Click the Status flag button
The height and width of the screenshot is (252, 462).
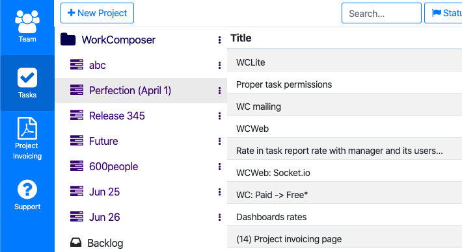443,13
